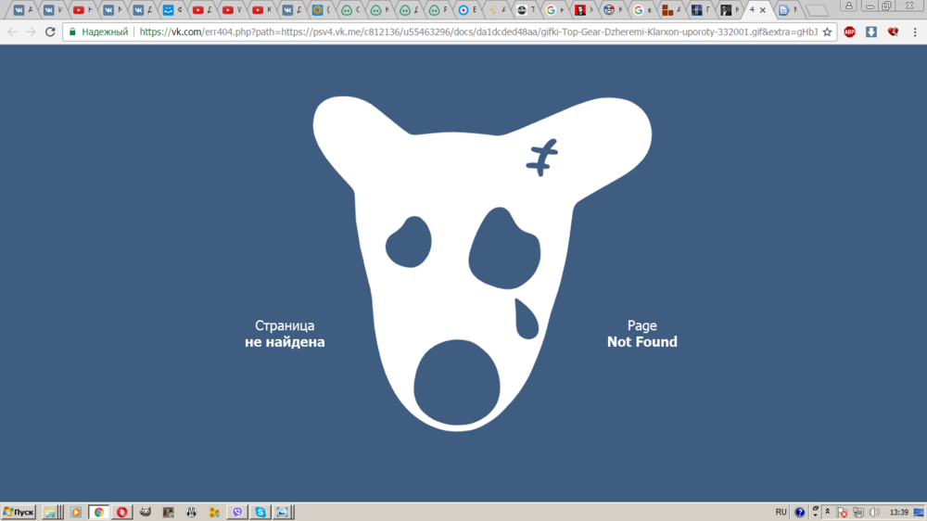The width and height of the screenshot is (927, 521).
Task: Open the Adblock Plus extension icon
Action: 849,32
